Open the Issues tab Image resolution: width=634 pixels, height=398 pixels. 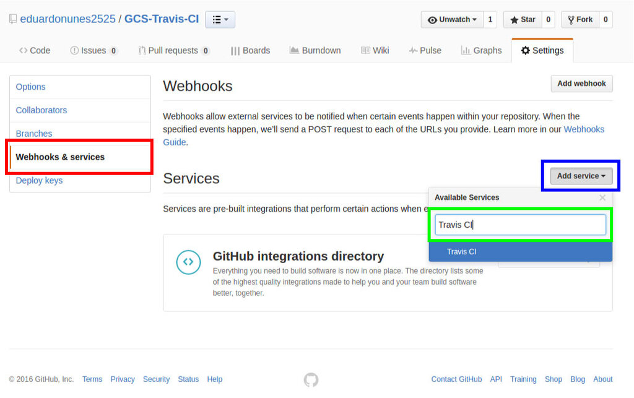pyautogui.click(x=94, y=51)
